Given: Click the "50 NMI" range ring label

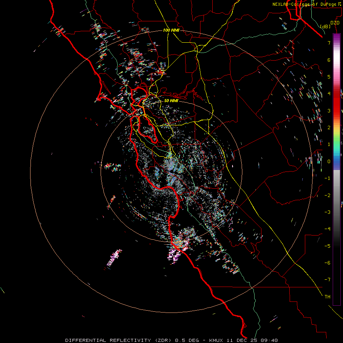Looking at the screenshot, I should pyautogui.click(x=171, y=101).
